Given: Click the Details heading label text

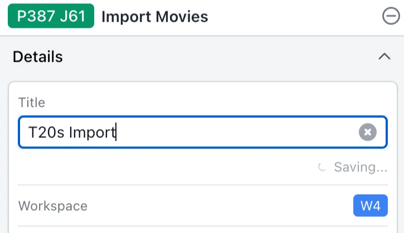Looking at the screenshot, I should point(37,57).
